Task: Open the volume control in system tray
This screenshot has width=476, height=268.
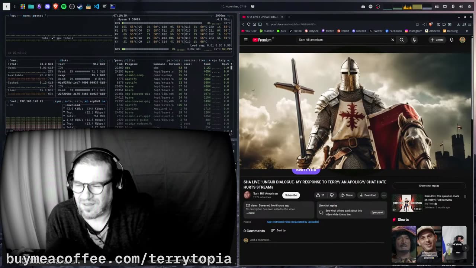Action: tap(461, 6)
